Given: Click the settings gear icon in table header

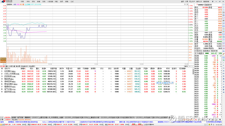Looking at the screenshot, I should click(x=2, y=68).
